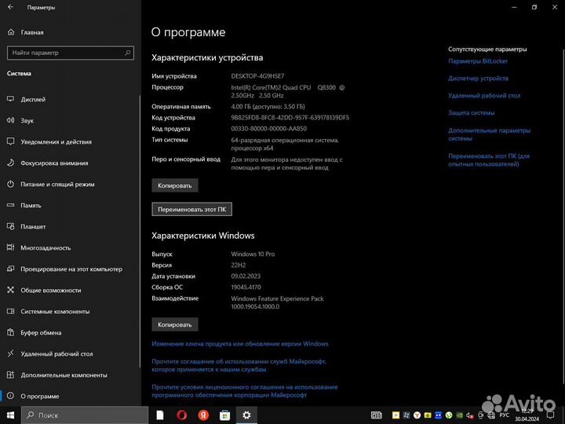Click the magnifier icon in the search field
The image size is (565, 424).
(127, 53)
